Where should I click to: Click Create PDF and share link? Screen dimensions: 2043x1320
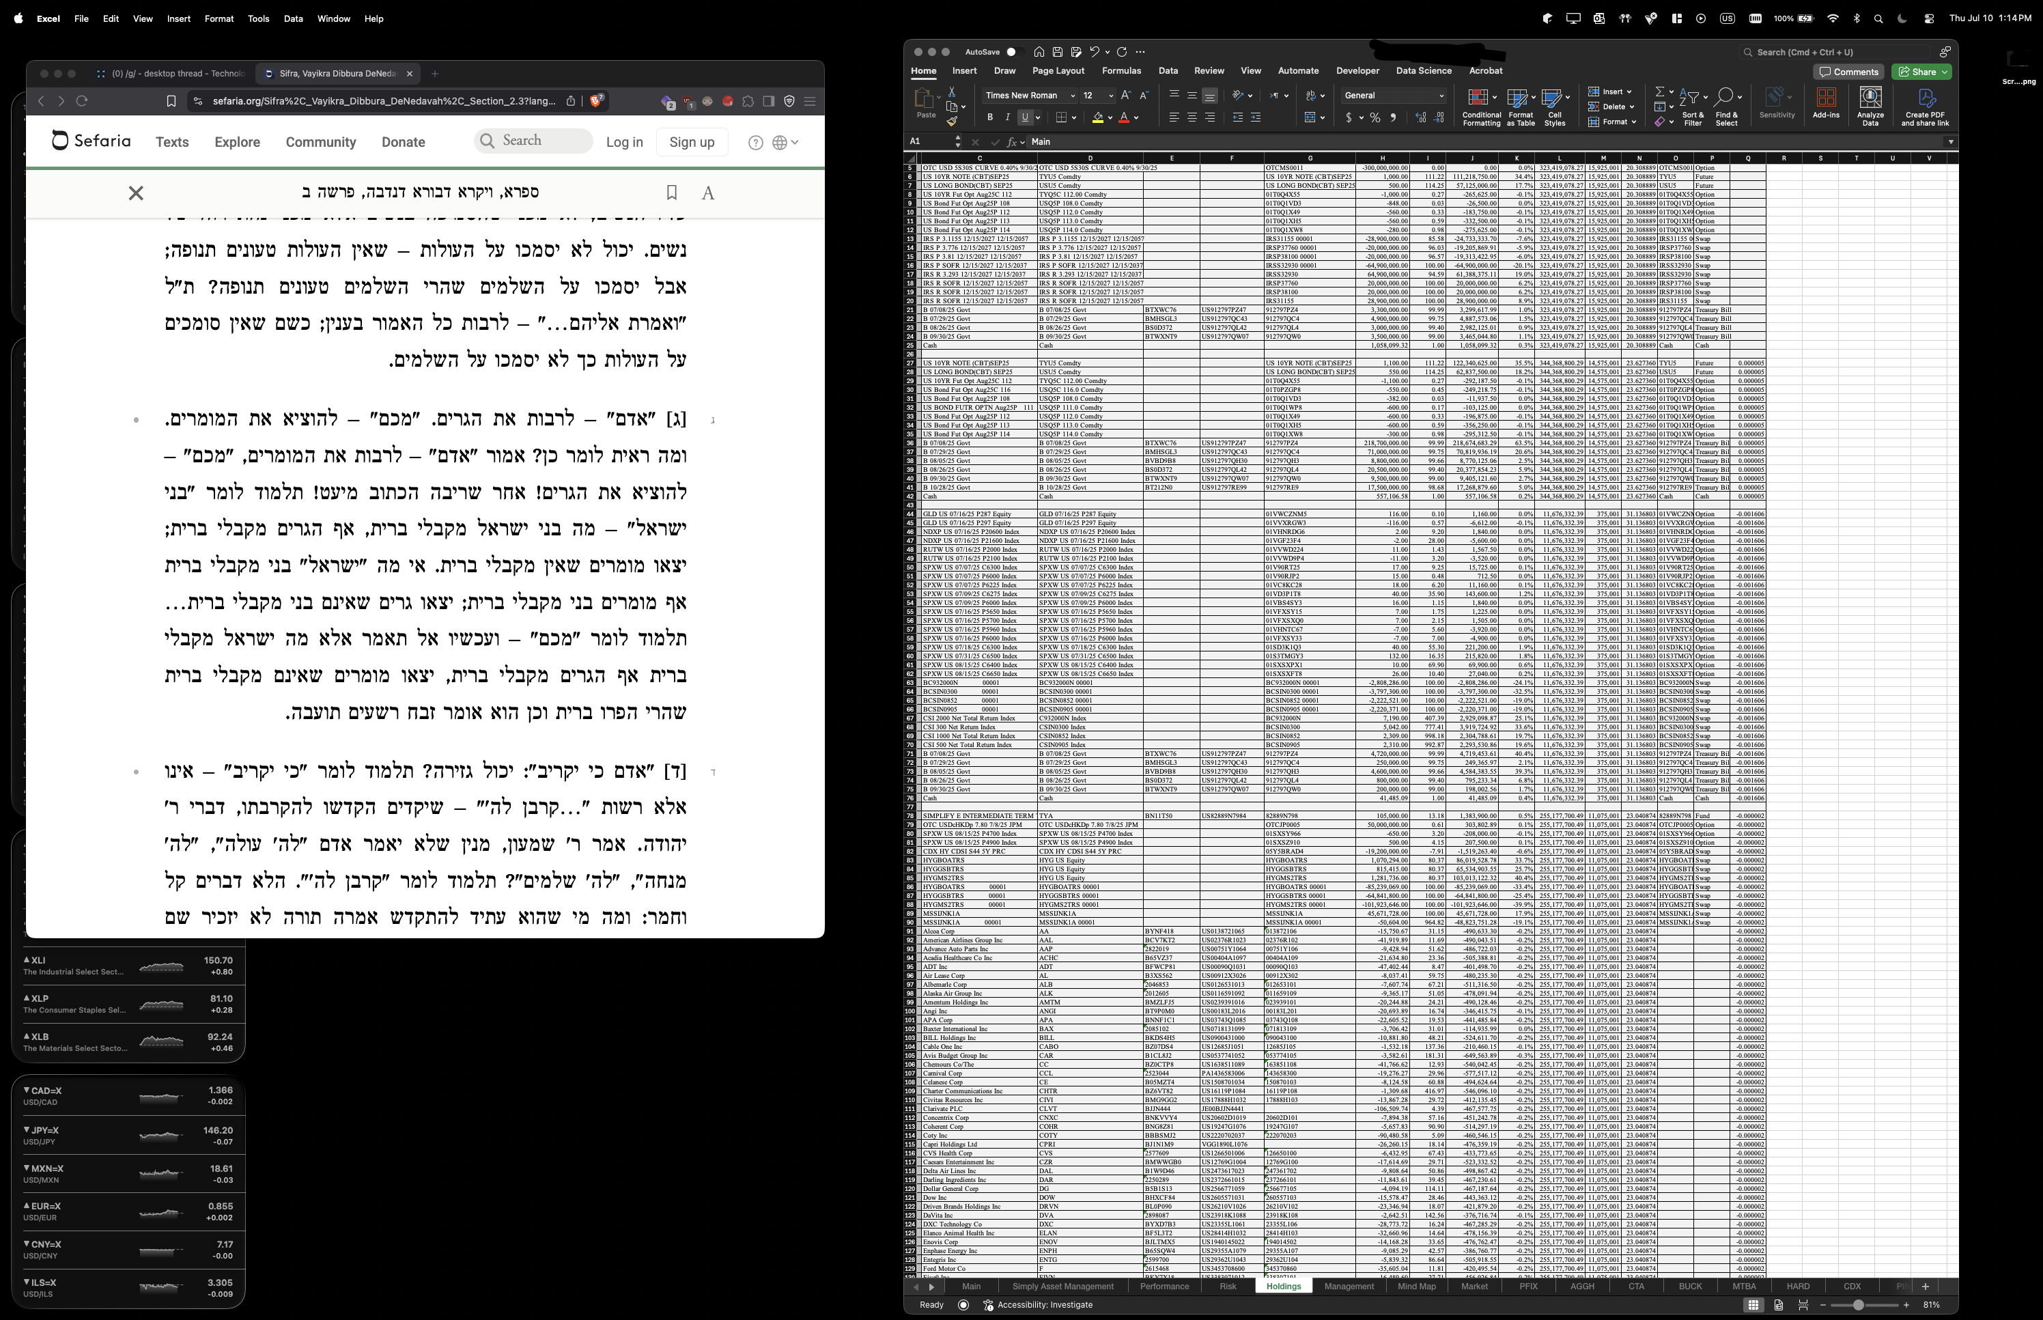1925,107
